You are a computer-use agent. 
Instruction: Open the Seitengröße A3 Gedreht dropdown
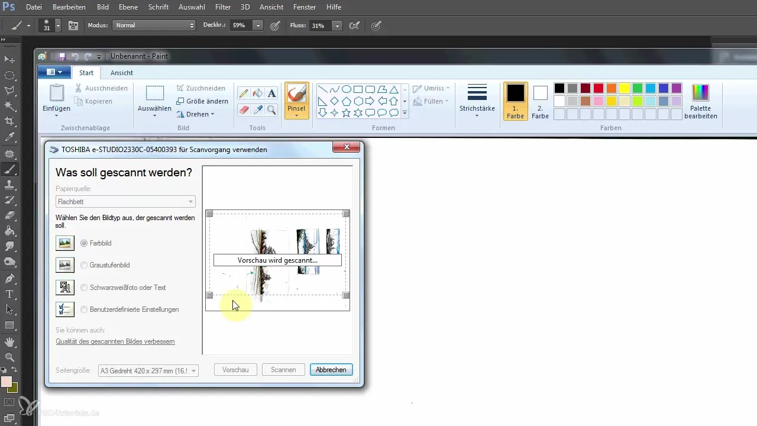click(149, 370)
